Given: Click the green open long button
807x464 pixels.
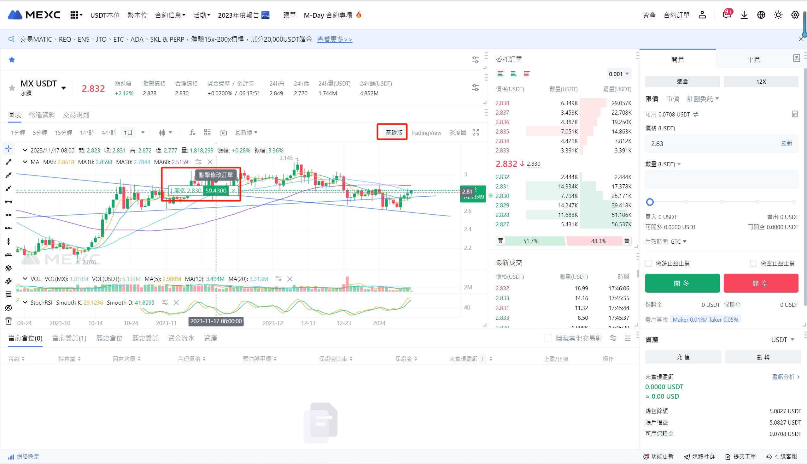Looking at the screenshot, I should click(x=682, y=283).
